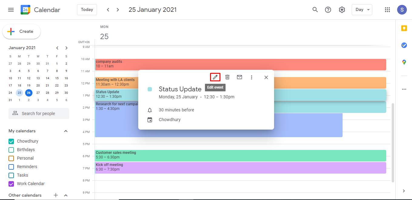
Task: Open the Settings gear menu
Action: pyautogui.click(x=342, y=10)
